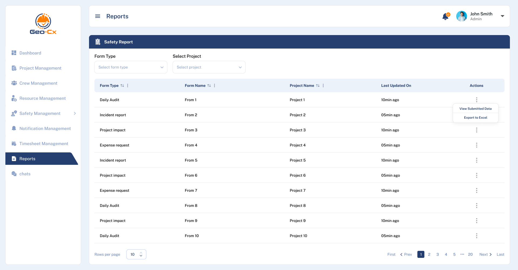Open actions menu for Project 10 row
Screen dimensions: 518x270
pos(477,236)
